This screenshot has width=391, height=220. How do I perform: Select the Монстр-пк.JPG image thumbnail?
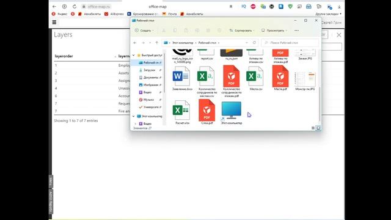coord(305,81)
